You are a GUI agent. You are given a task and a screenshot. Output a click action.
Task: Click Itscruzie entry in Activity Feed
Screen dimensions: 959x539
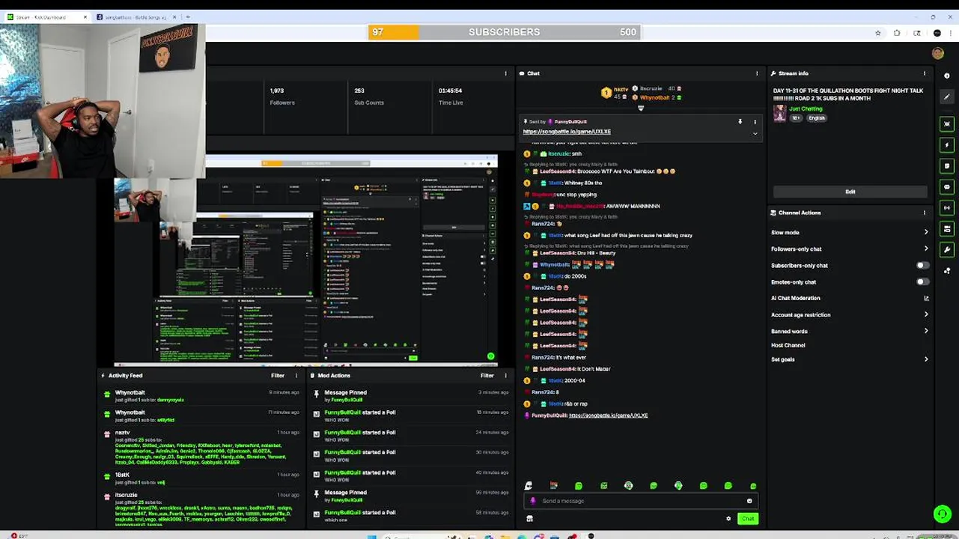[x=202, y=508]
